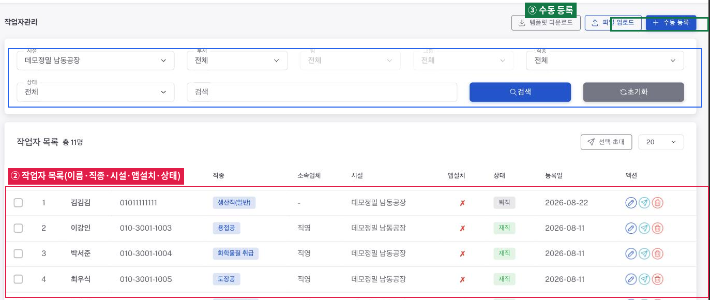710x300 pixels.
Task: Click the 앱설치 column header
Action: pos(457,176)
